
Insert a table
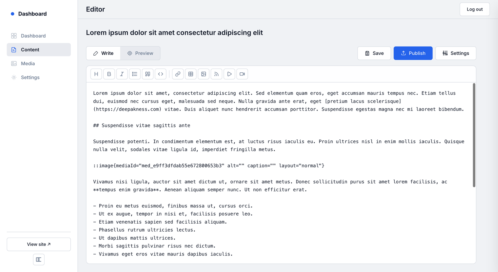[x=191, y=74]
